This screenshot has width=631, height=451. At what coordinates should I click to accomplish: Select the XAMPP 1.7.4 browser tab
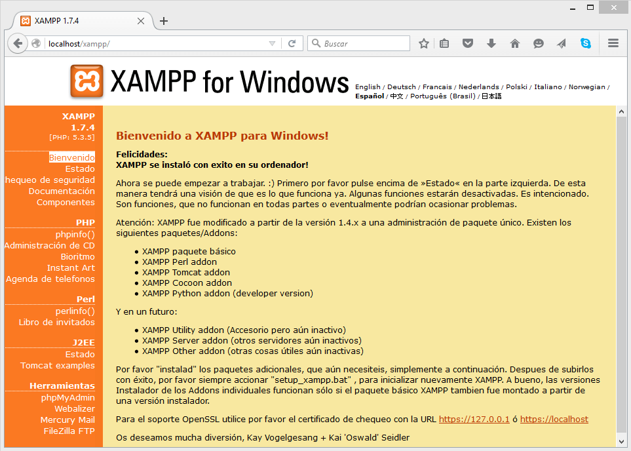point(83,21)
